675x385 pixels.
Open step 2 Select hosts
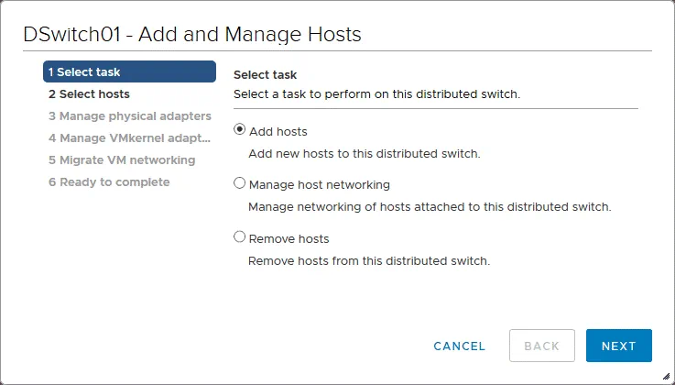coord(89,93)
